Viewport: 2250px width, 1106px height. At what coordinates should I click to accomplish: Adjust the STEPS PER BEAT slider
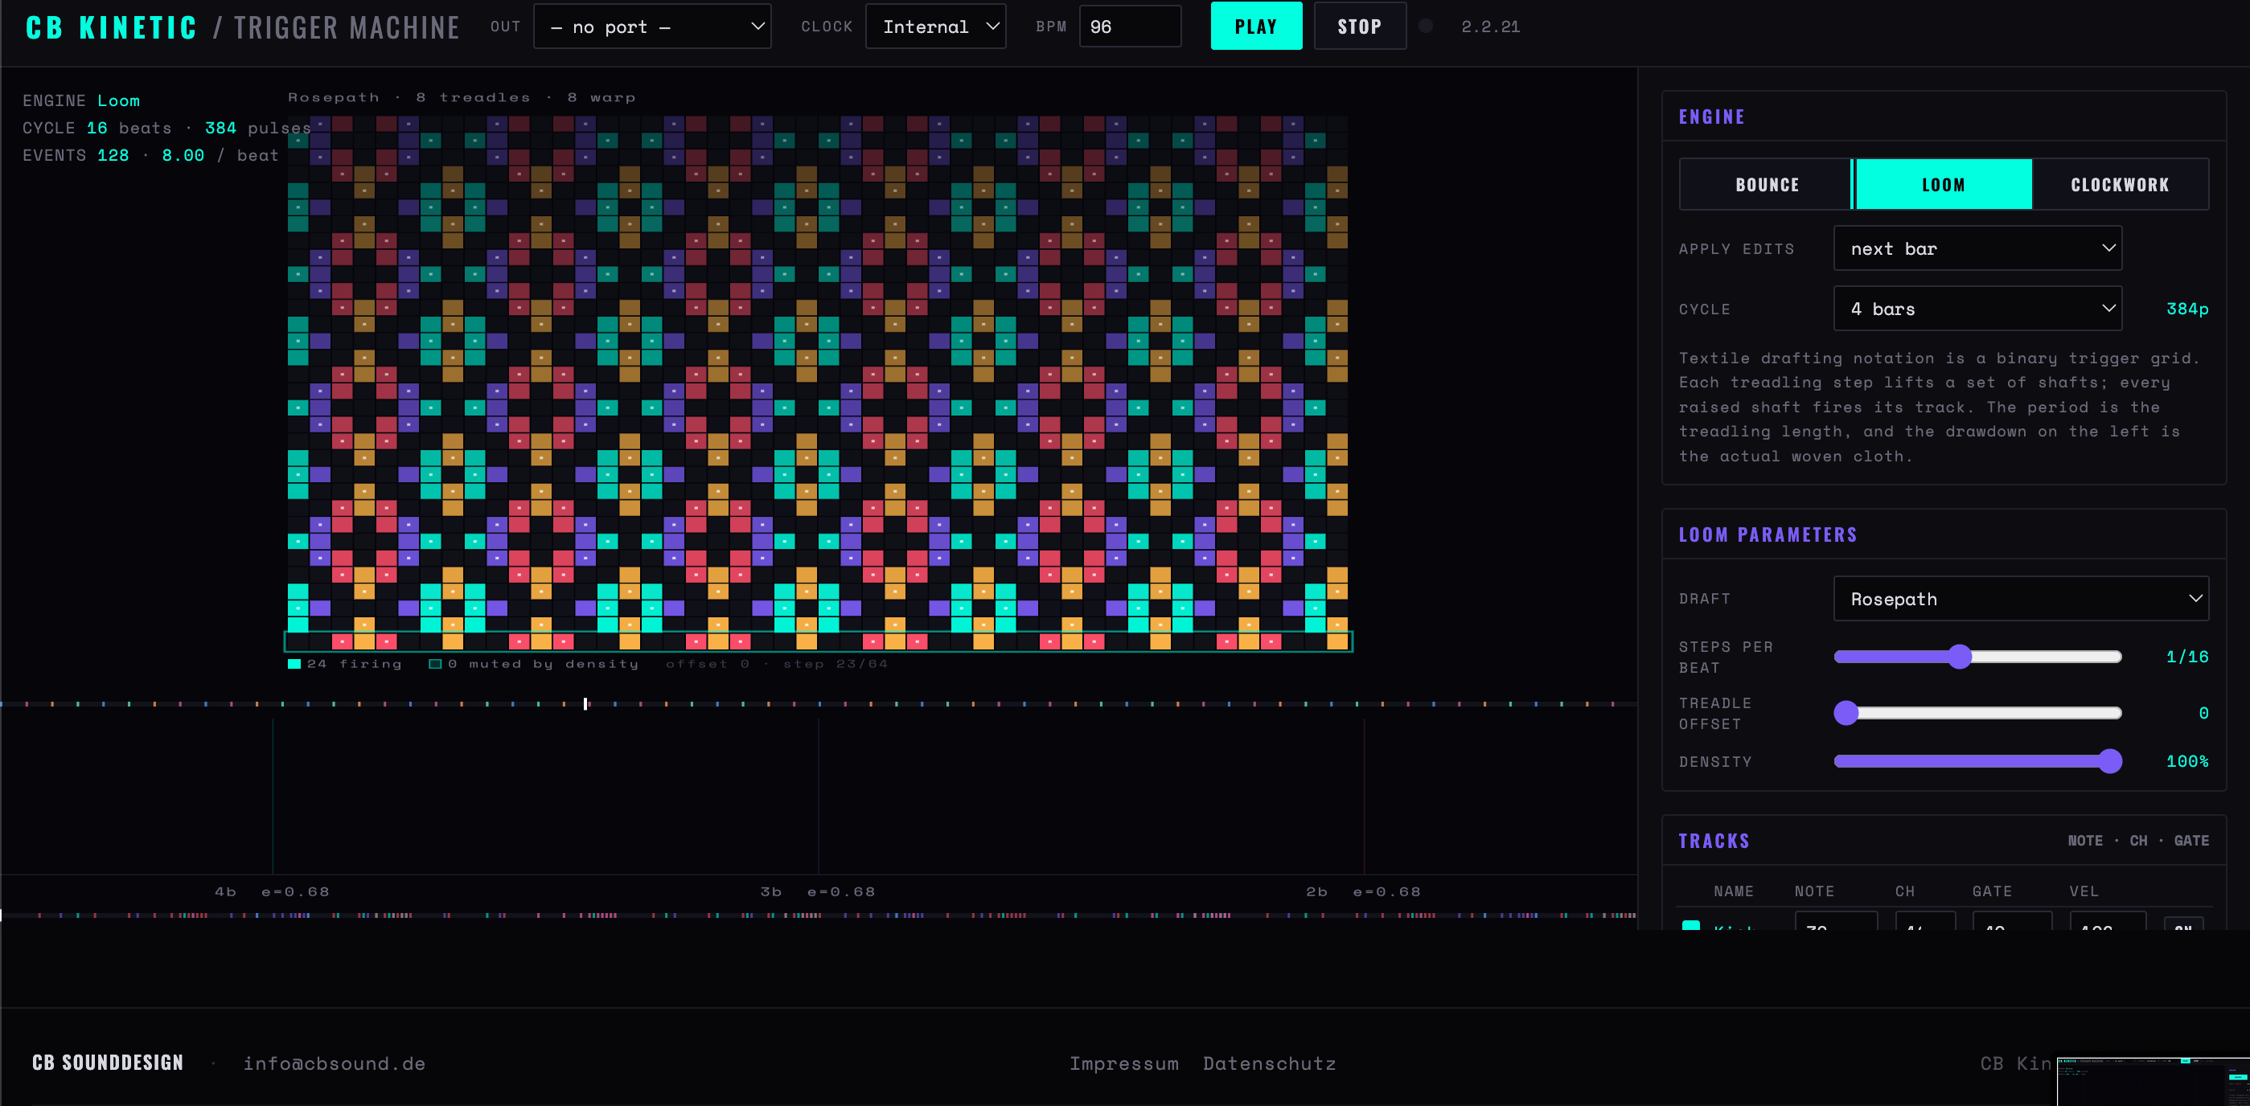(1977, 657)
